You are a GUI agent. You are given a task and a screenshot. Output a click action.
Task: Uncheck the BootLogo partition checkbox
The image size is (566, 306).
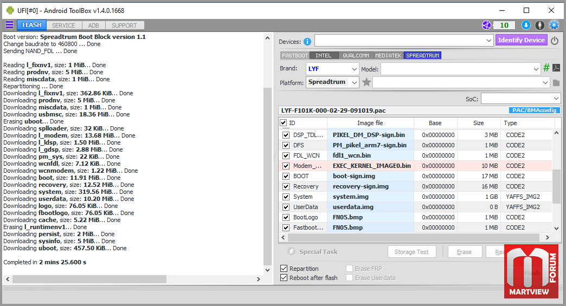286,217
